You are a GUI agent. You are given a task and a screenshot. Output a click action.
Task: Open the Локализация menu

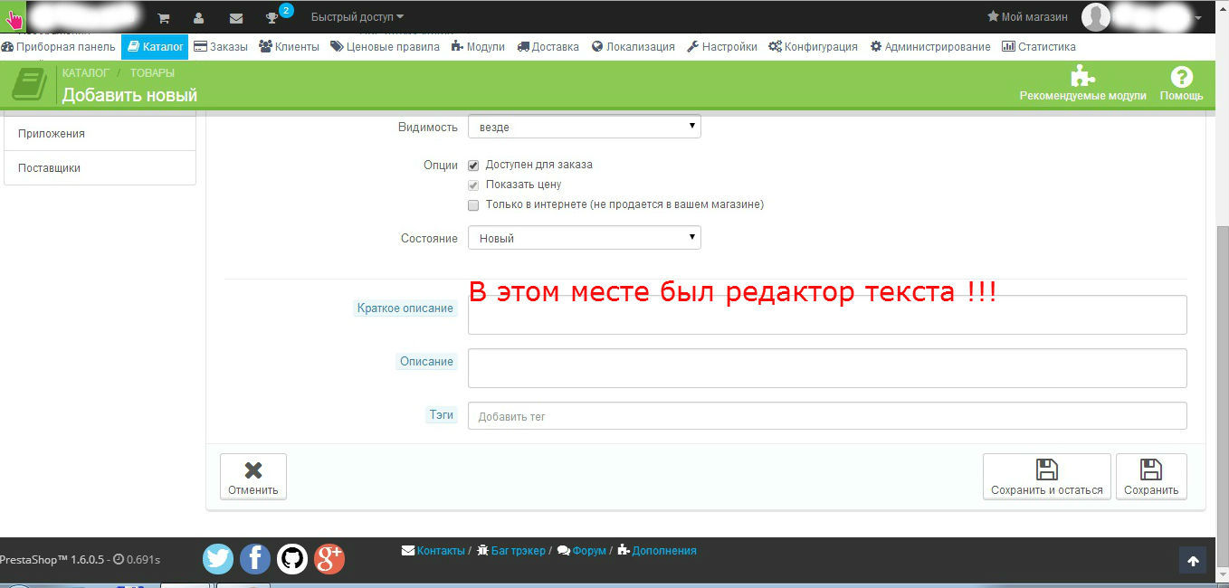coord(634,47)
